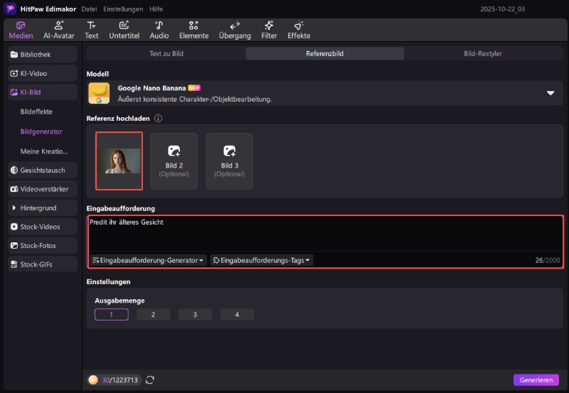Viewport: 569px width, 393px height.
Task: Click the Elemente toolbar icon
Action: coord(193,26)
